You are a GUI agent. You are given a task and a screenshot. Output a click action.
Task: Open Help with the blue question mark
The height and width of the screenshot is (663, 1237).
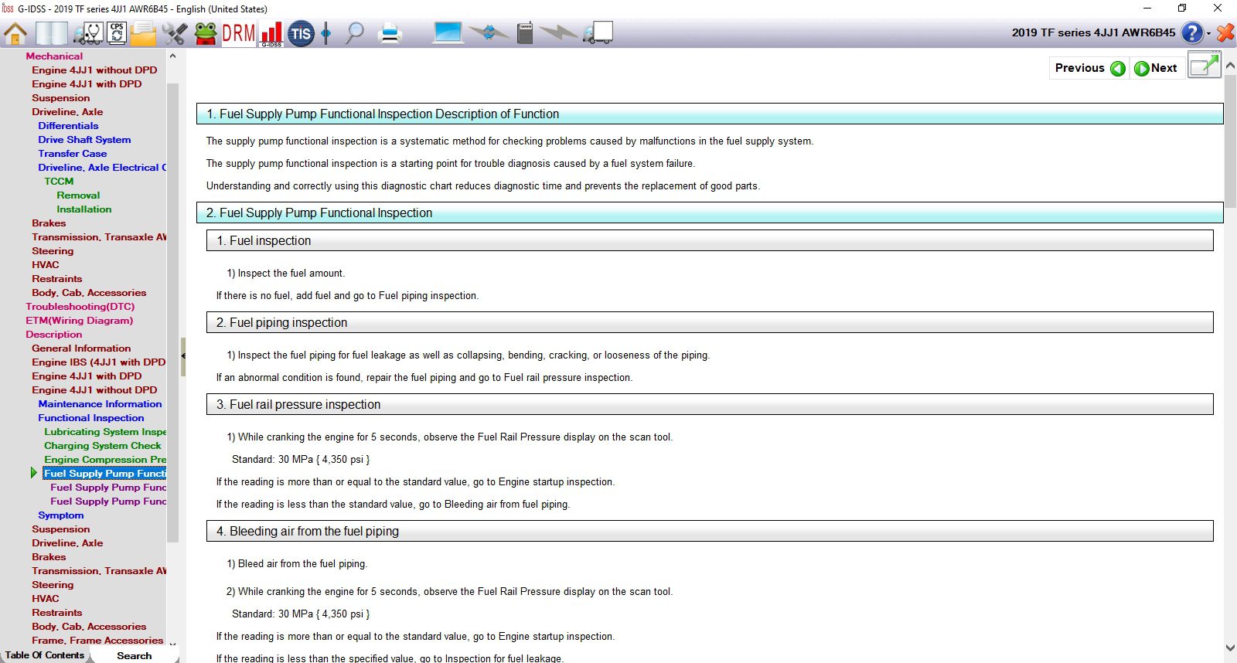click(x=1192, y=32)
